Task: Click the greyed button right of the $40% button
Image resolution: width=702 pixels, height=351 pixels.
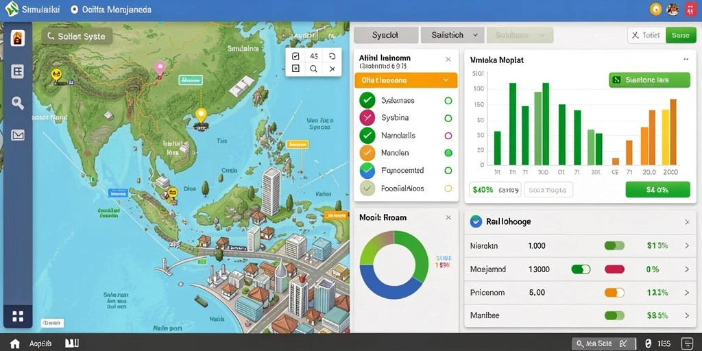Action: 548,190
